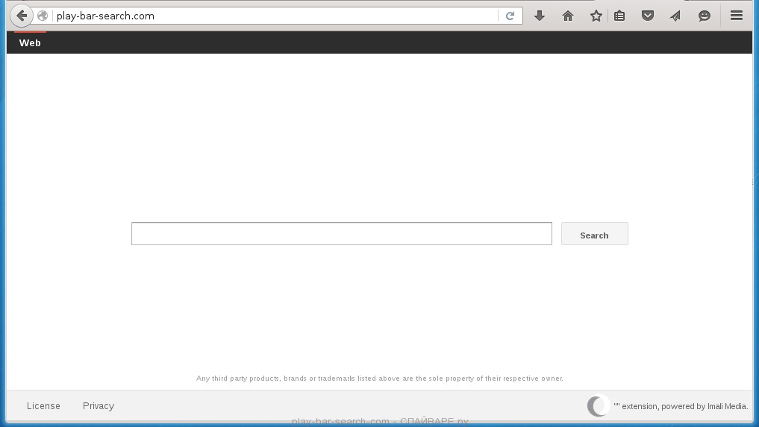Click the paper plane share icon
This screenshot has height=427, width=759.
tap(675, 16)
